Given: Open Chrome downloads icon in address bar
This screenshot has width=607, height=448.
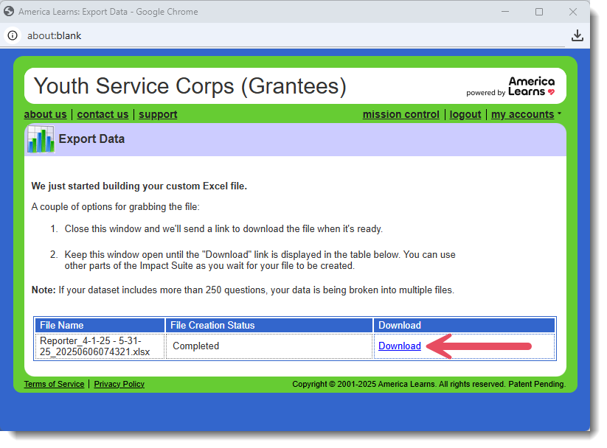Looking at the screenshot, I should [577, 35].
